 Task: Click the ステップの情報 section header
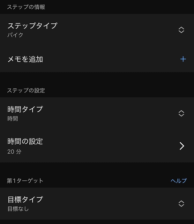pos(26,7)
